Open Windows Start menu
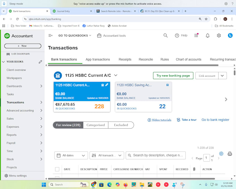This screenshot has width=236, height=189. pos(44,184)
